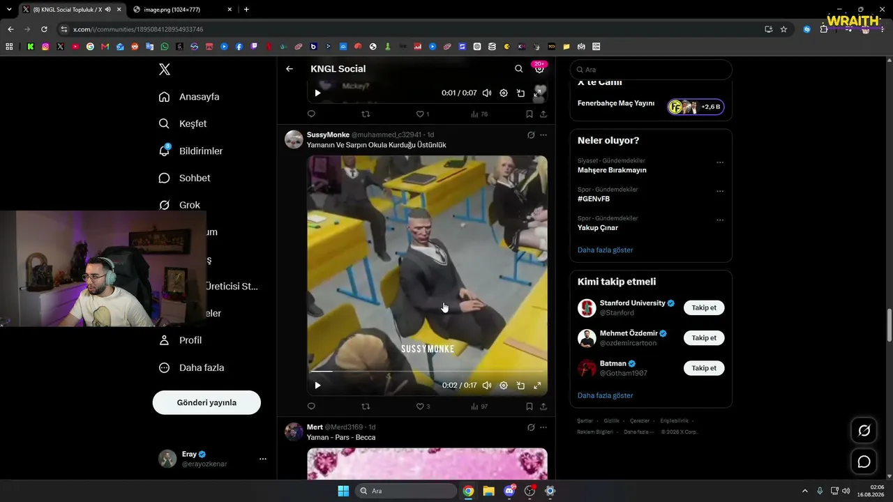This screenshot has height=502, width=893.
Task: Bookmark the SussyMonke post
Action: click(x=530, y=406)
